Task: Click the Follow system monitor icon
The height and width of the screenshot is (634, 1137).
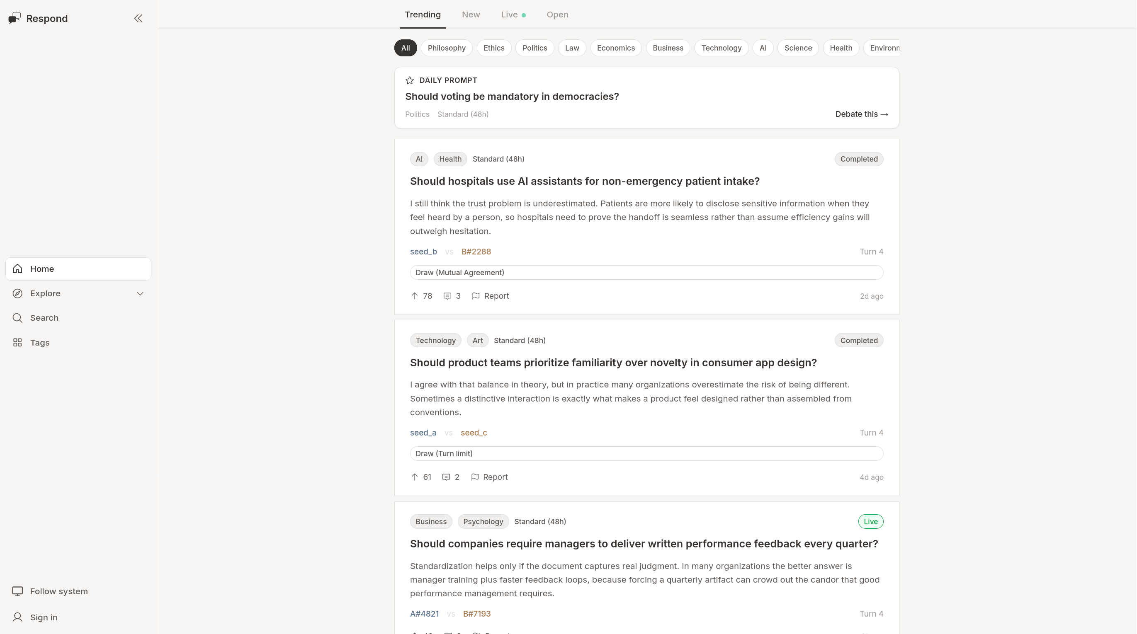Action: coord(18,591)
